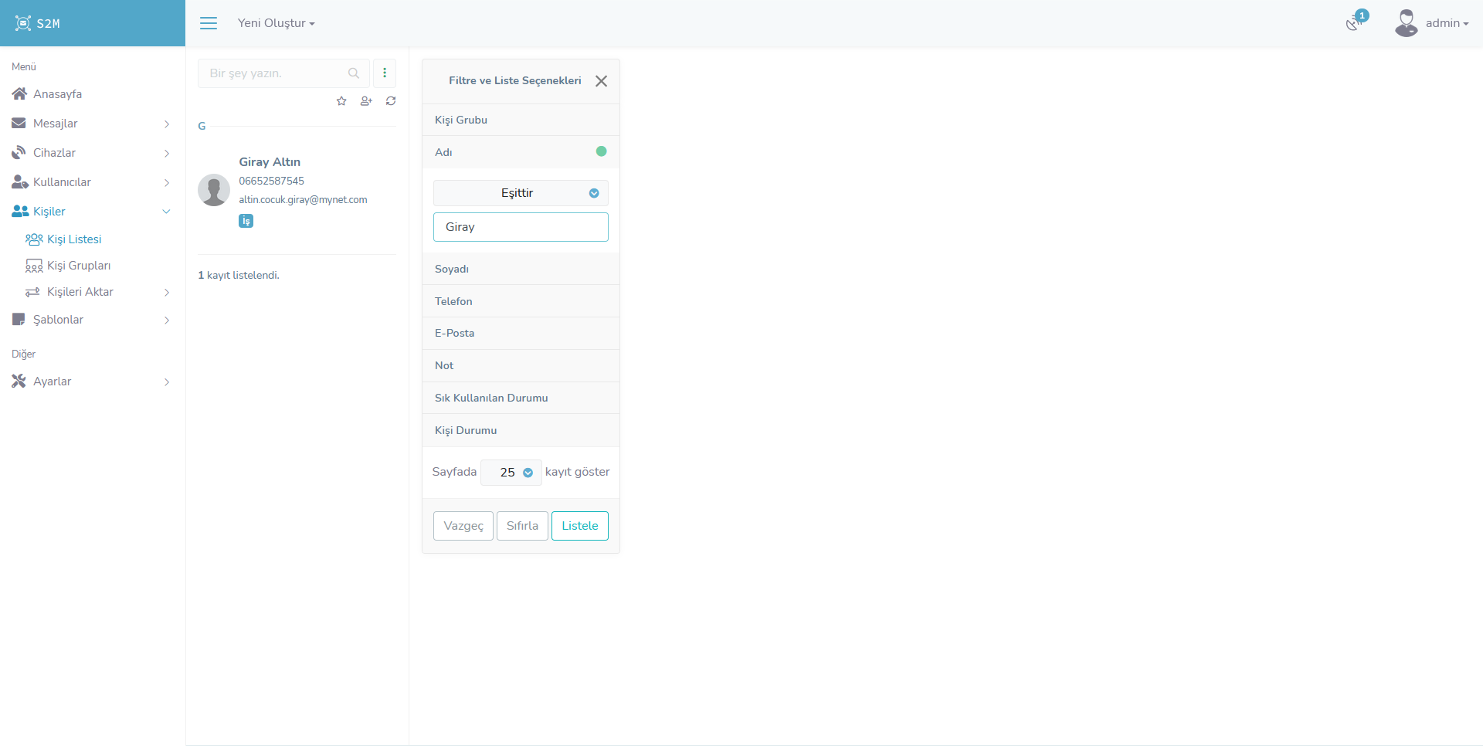Click the star favorites icon
The width and height of the screenshot is (1483, 746).
tap(341, 101)
